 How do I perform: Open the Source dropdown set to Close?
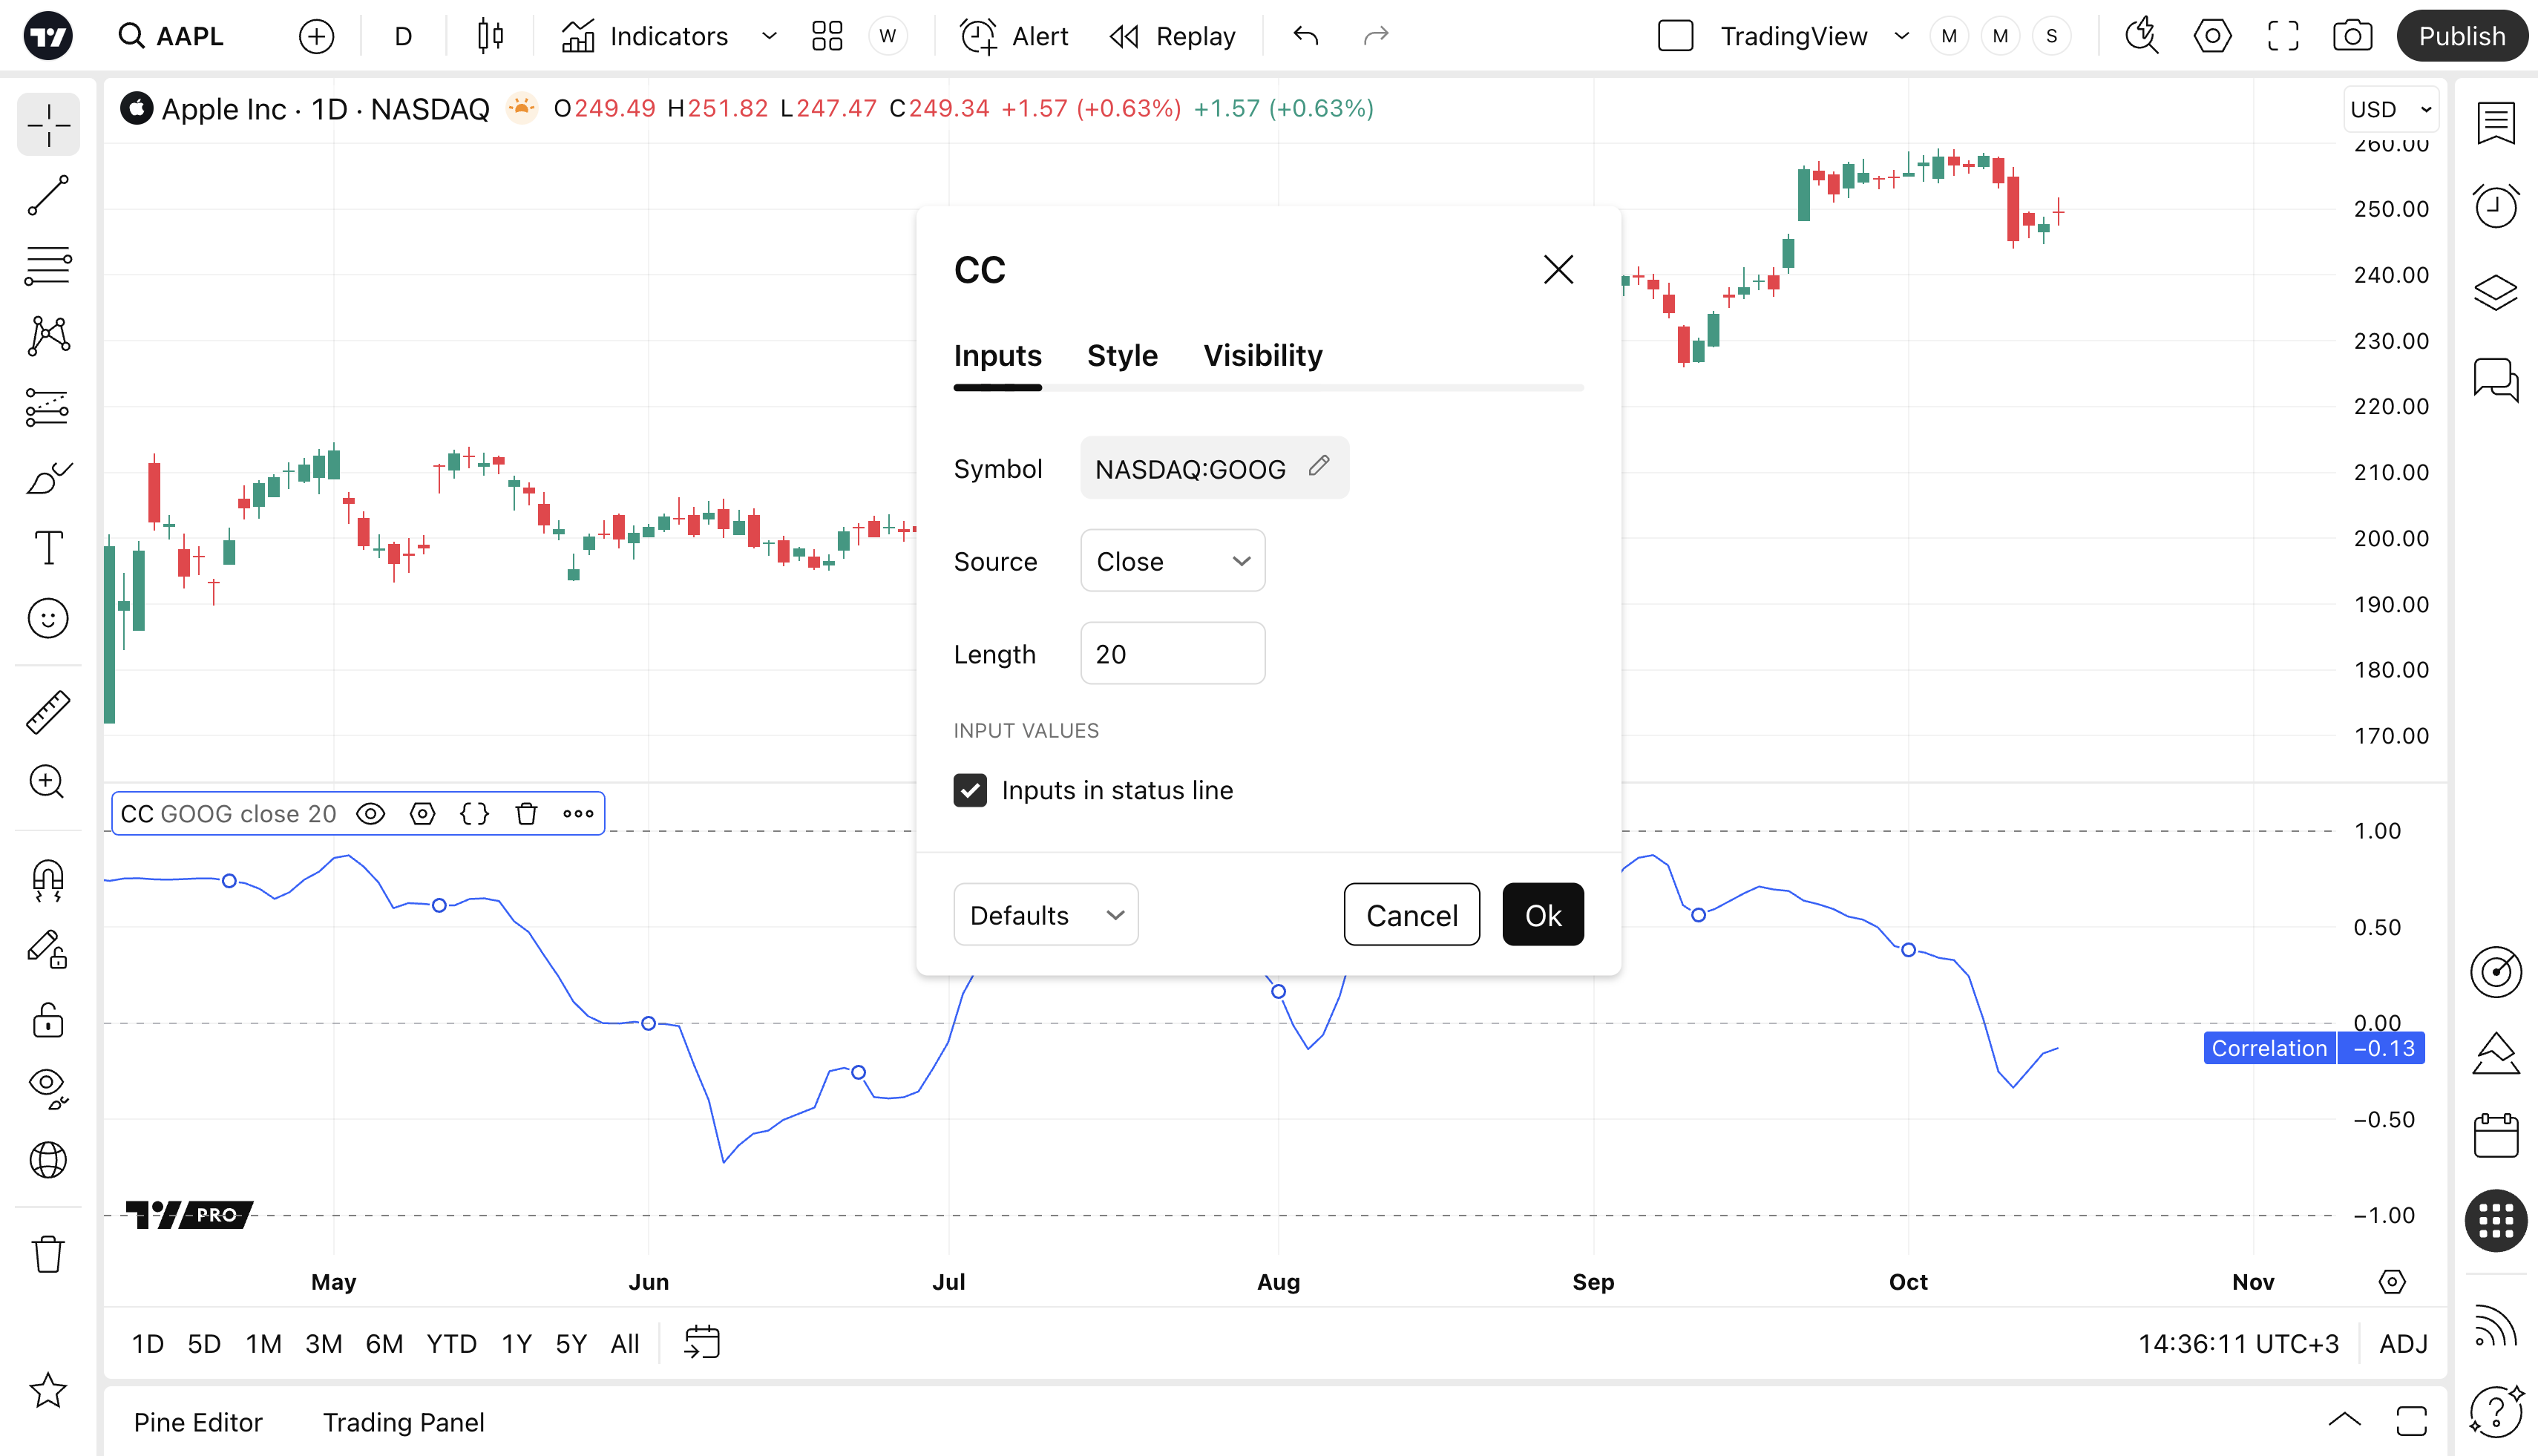[1172, 561]
